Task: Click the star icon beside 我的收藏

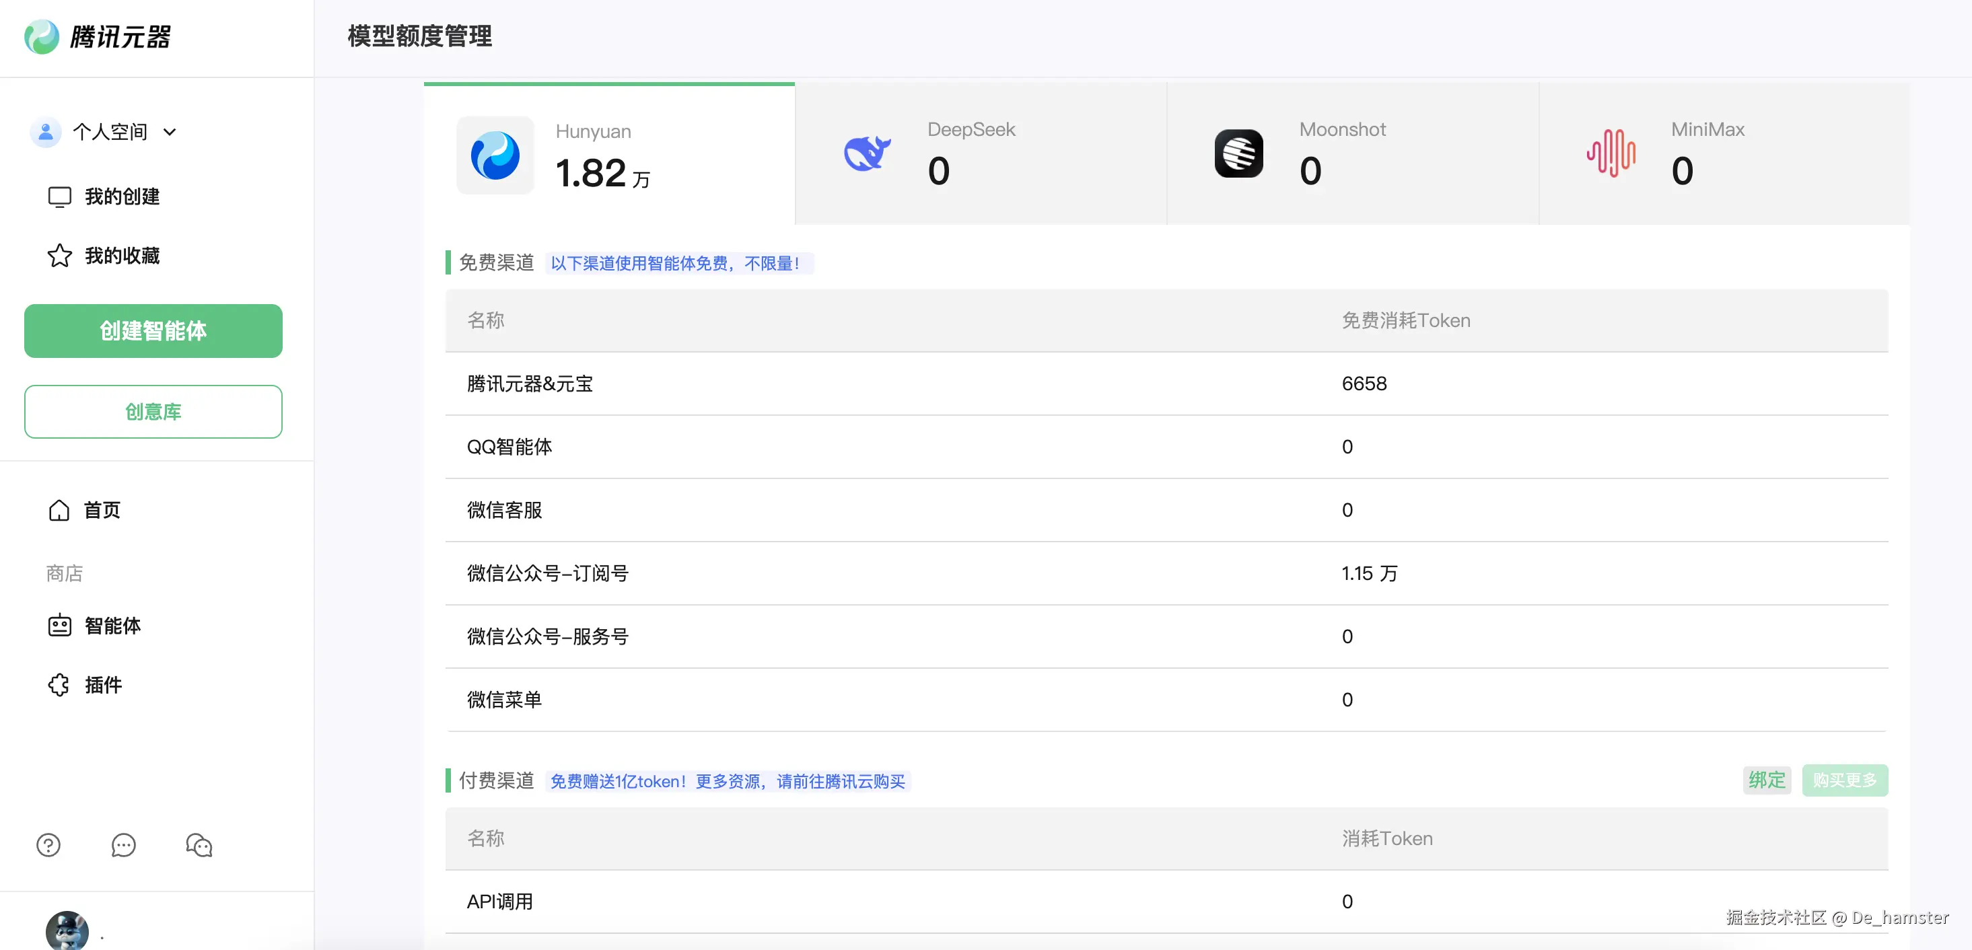Action: [x=60, y=256]
